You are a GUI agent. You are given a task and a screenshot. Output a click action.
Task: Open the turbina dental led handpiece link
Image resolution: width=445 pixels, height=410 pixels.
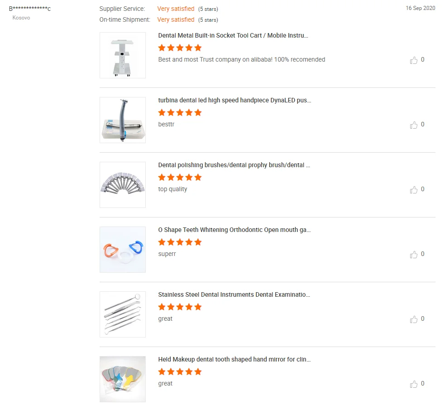point(234,100)
